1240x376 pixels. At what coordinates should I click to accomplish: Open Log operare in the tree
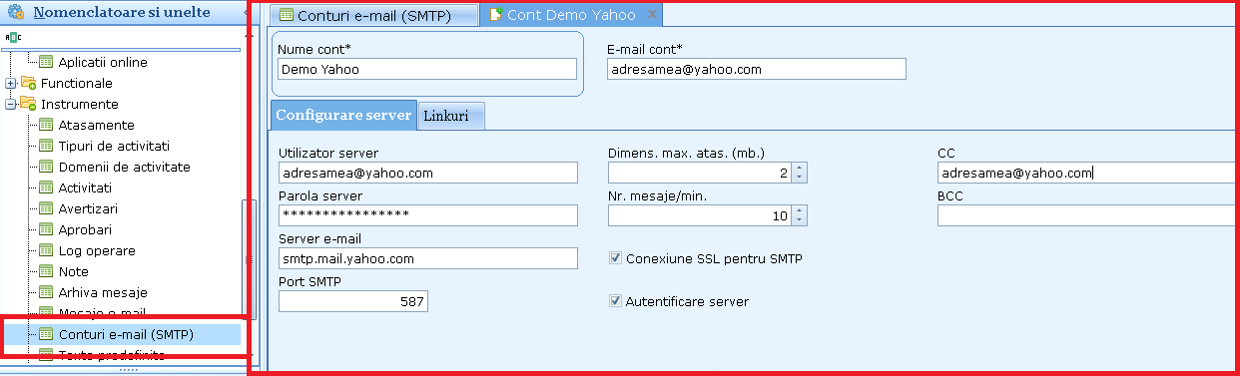pos(97,250)
